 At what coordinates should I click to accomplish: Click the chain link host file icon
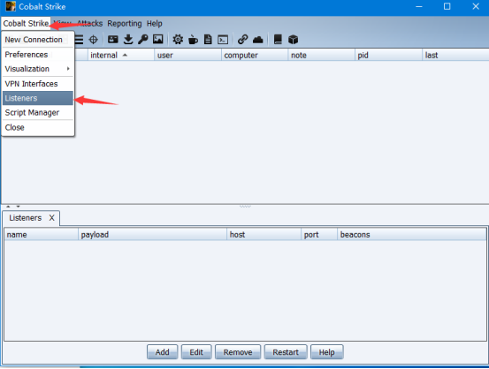(x=242, y=40)
